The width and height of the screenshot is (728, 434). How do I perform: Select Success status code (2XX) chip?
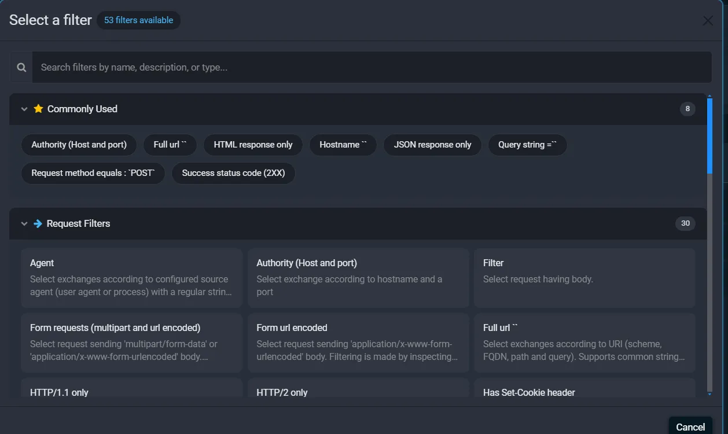coord(233,173)
